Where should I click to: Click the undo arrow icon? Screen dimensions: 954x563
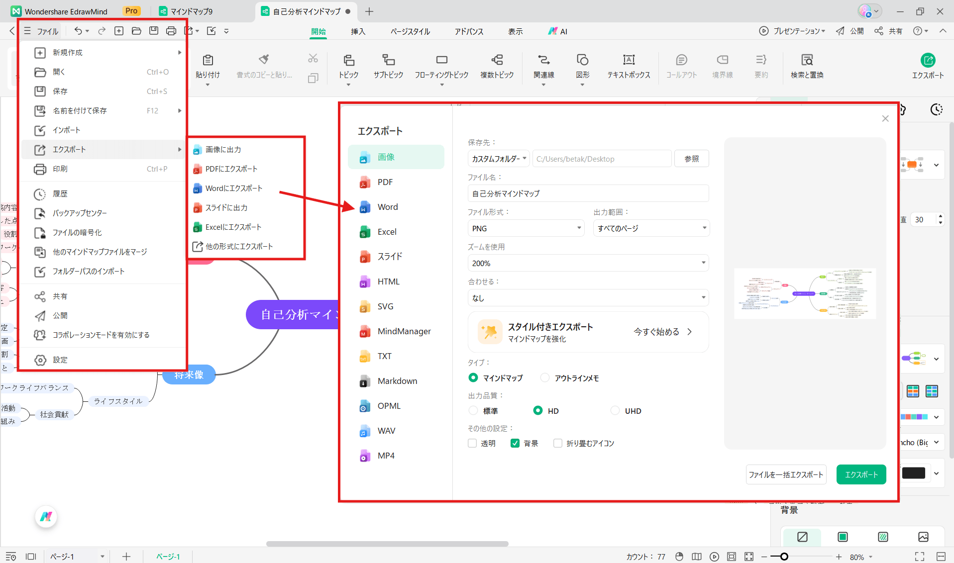pyautogui.click(x=78, y=31)
